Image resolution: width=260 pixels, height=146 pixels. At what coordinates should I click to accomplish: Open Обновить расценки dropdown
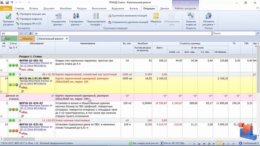pyautogui.click(x=208, y=19)
